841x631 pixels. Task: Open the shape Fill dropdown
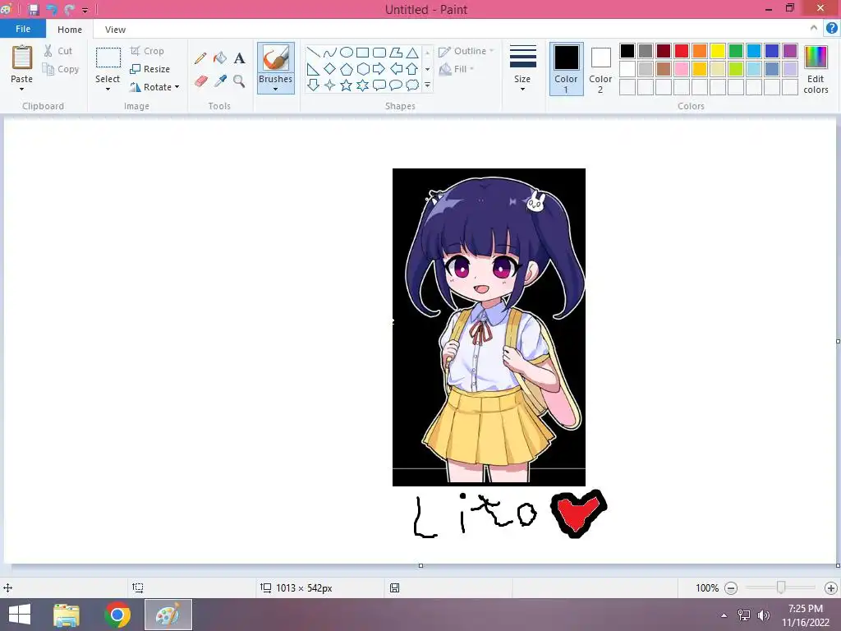[457, 69]
